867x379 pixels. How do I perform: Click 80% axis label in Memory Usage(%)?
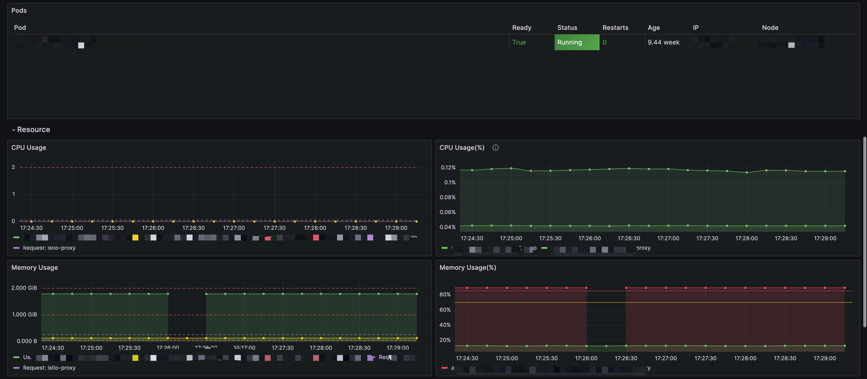point(445,294)
